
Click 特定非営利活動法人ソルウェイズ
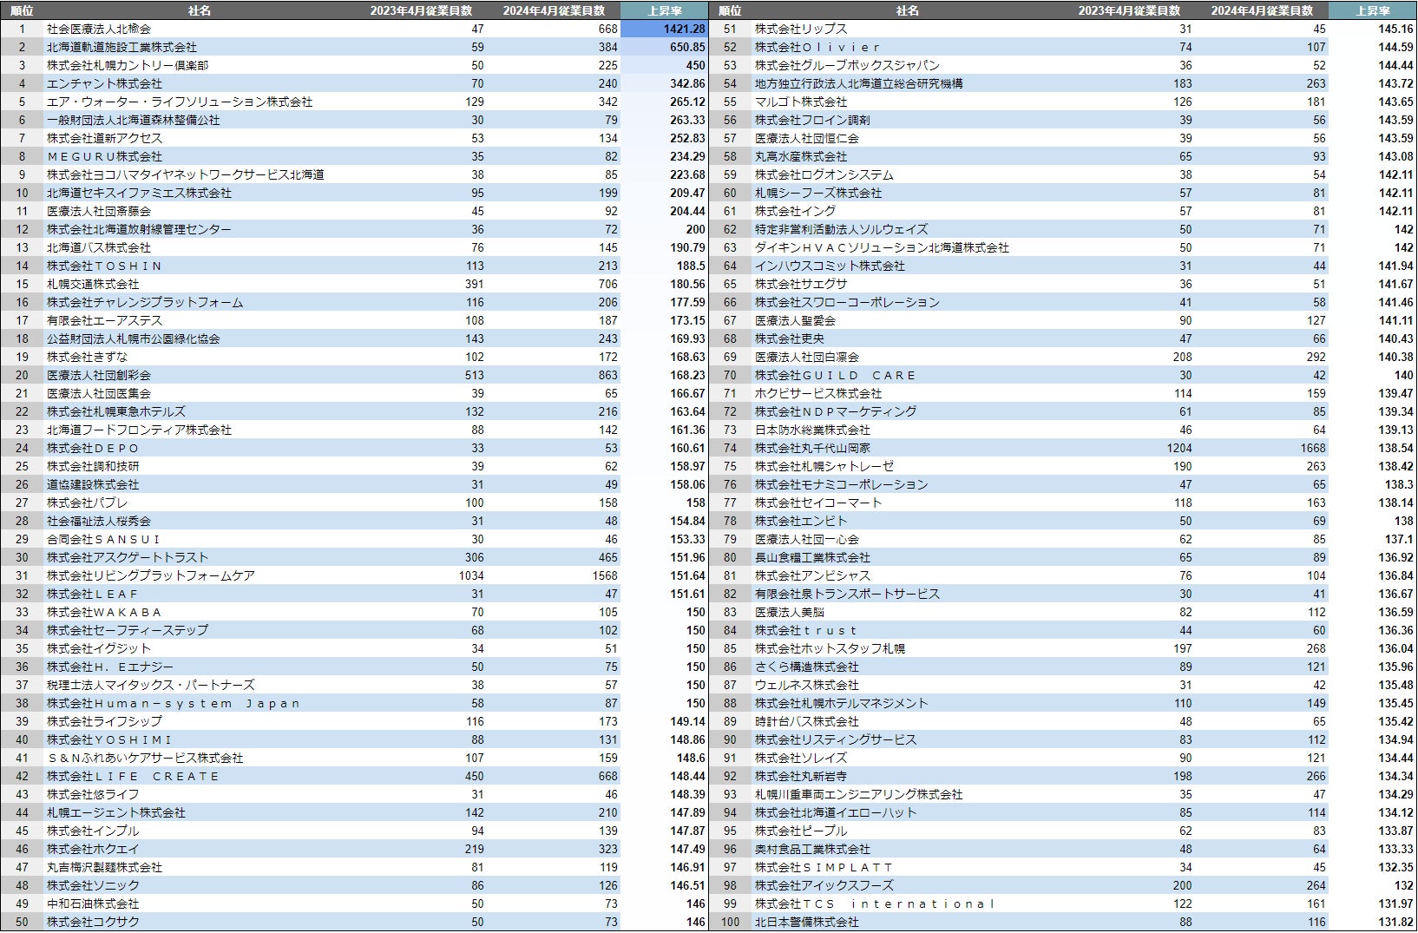tap(842, 229)
